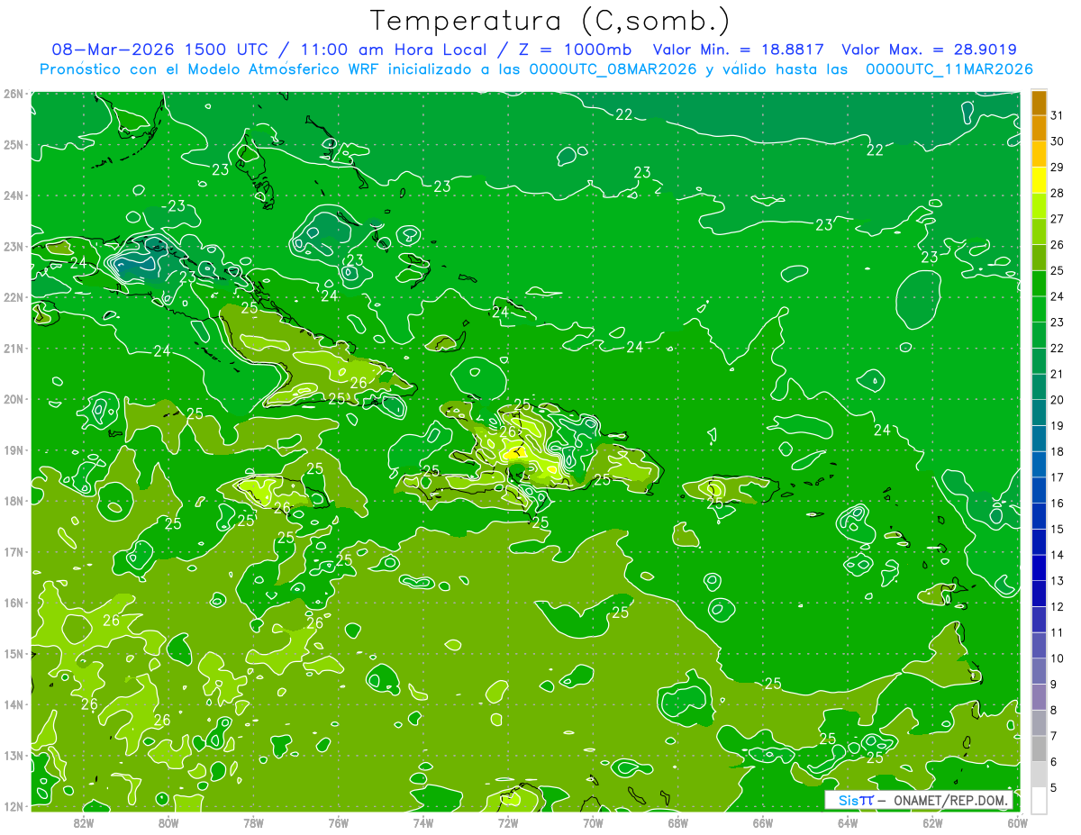This screenshot has height=835, width=1081.
Task: Click the '0000UTC_11MAR2026' valid-until time text
Action: click(x=948, y=69)
